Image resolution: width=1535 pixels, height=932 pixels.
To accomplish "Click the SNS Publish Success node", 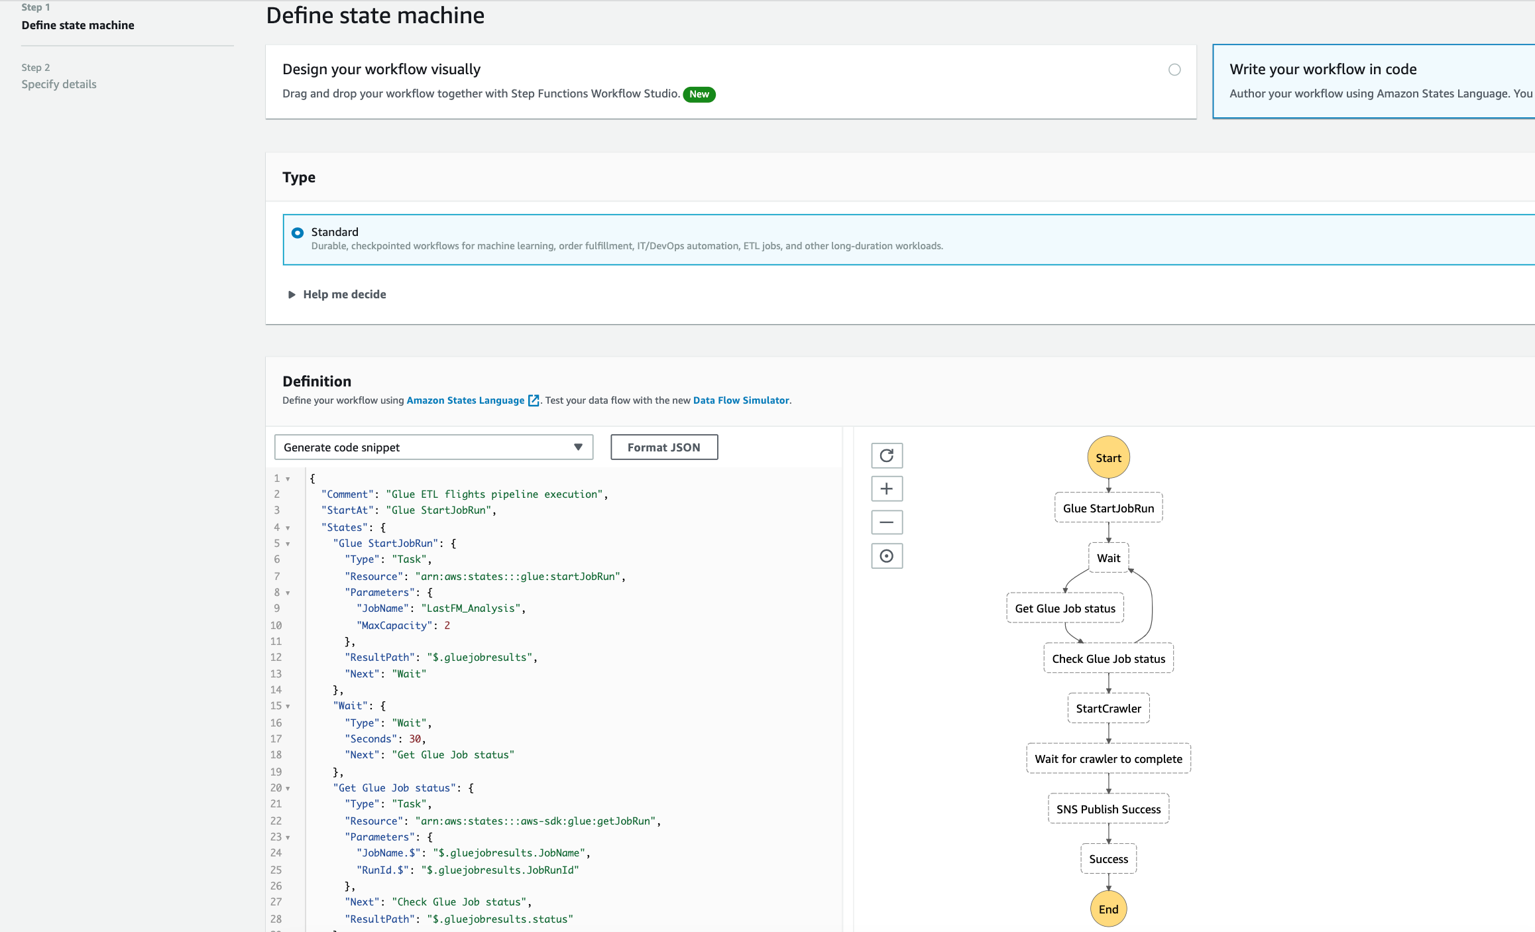I will (x=1108, y=809).
